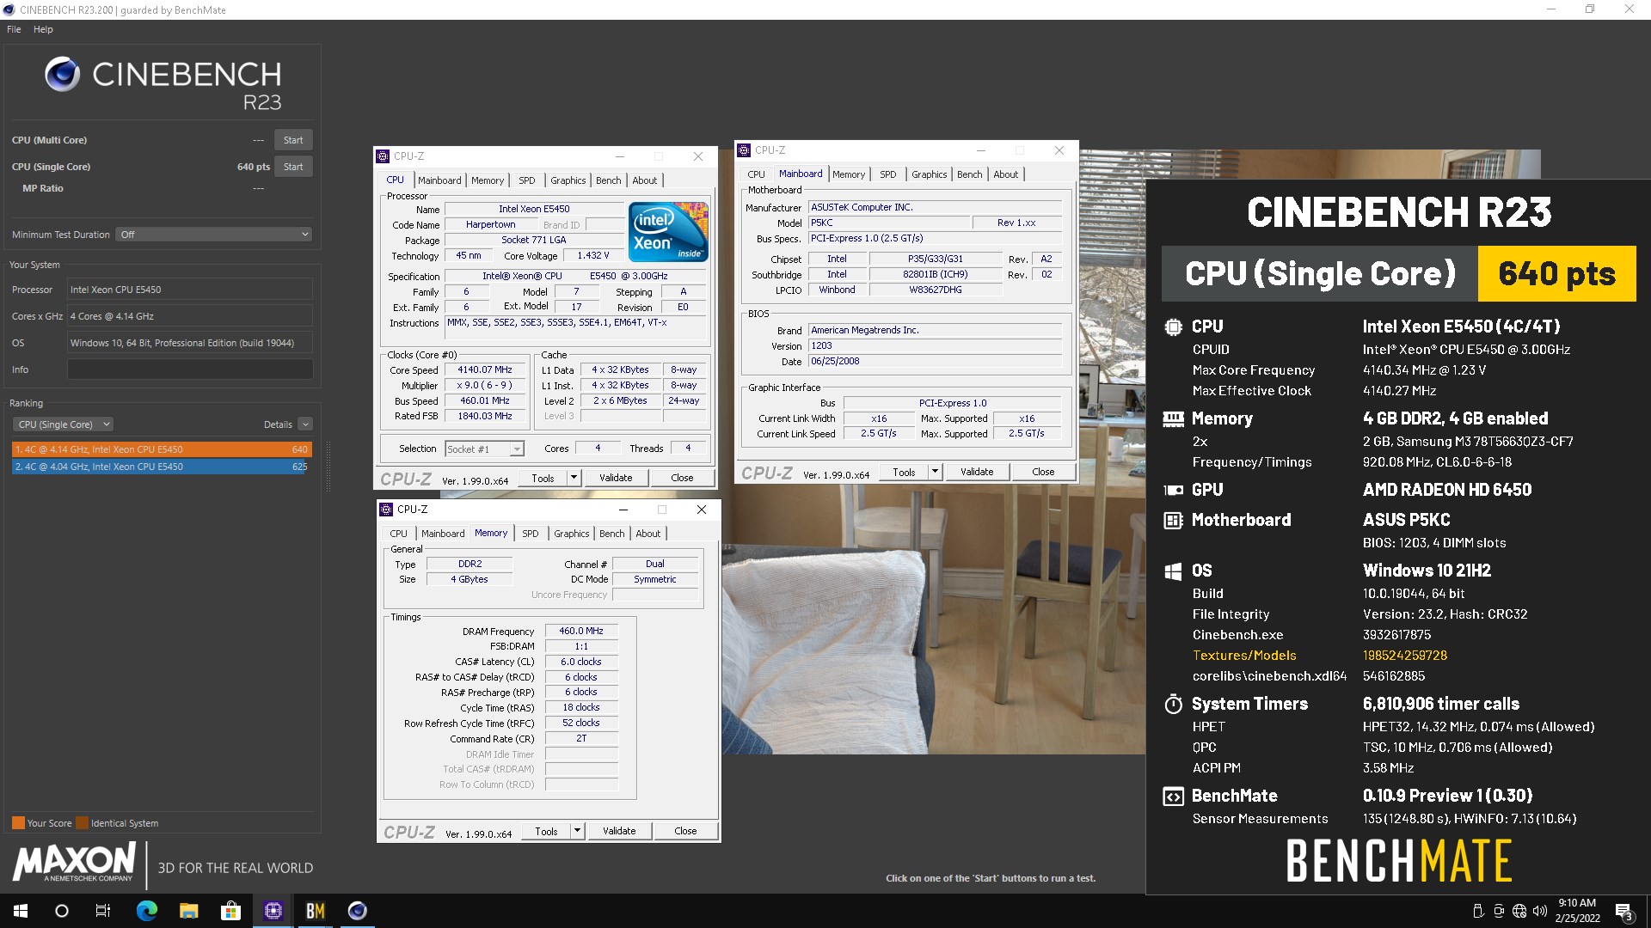This screenshot has width=1651, height=928.
Task: Select orange ranking bar 4.14 GHz Xeon
Action: pos(162,449)
